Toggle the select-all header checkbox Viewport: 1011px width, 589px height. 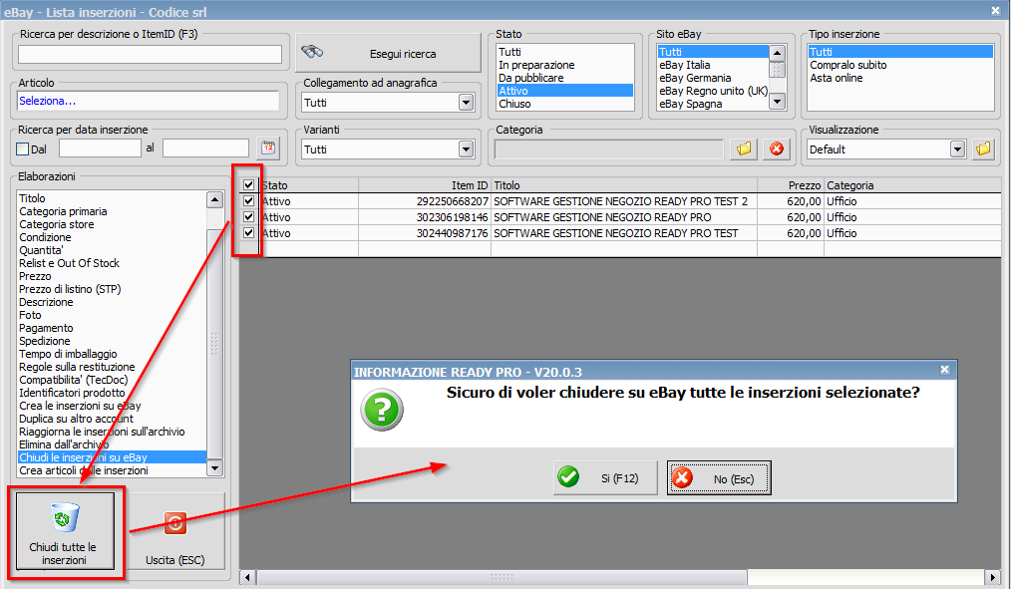point(249,185)
